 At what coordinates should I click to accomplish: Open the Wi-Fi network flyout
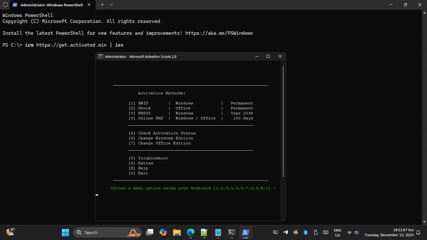pyautogui.click(x=349, y=232)
